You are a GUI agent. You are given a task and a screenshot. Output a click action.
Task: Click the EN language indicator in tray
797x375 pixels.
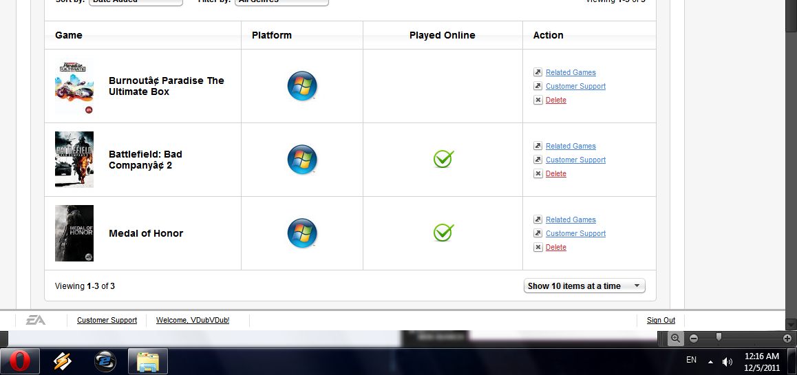pos(691,360)
